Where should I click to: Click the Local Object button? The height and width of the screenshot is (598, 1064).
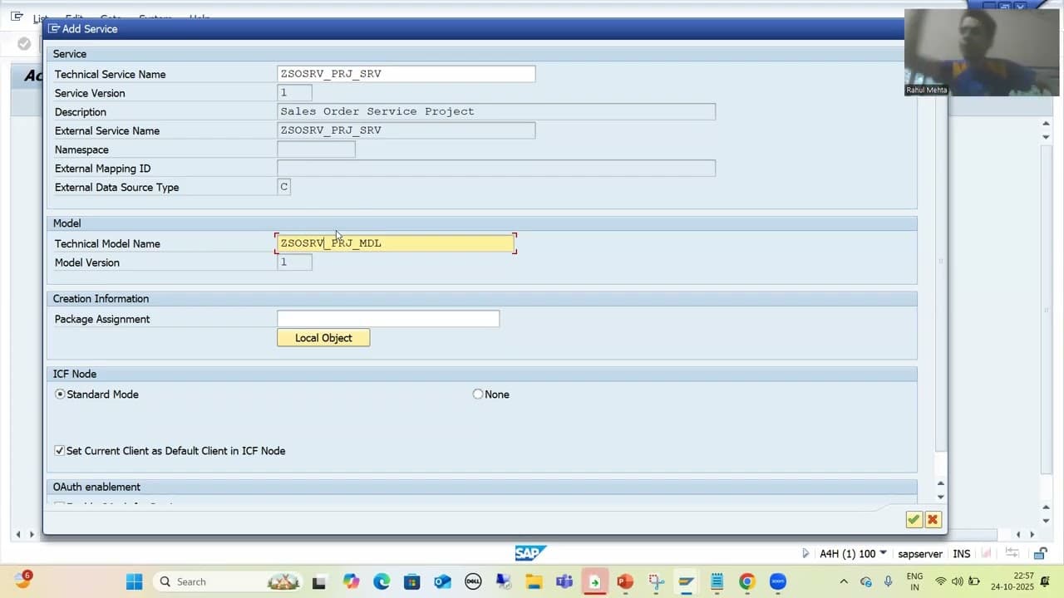click(x=323, y=338)
